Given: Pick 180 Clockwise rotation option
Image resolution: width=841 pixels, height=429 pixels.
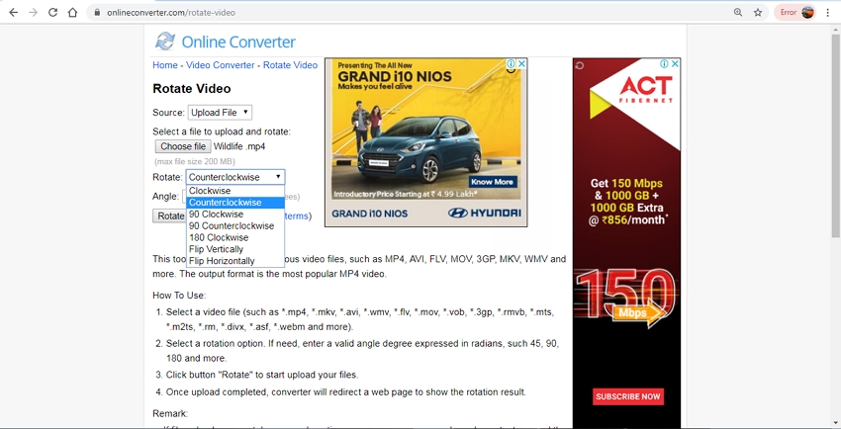Looking at the screenshot, I should 219,237.
